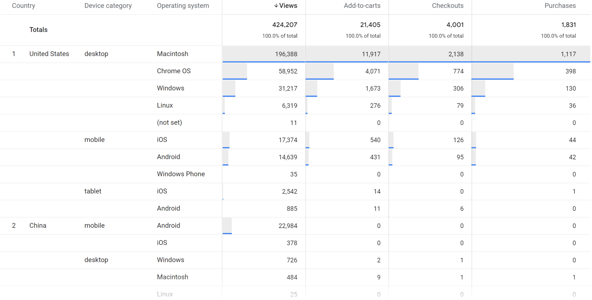The height and width of the screenshot is (300, 592).
Task: Click purchases value 42
Action: point(572,157)
